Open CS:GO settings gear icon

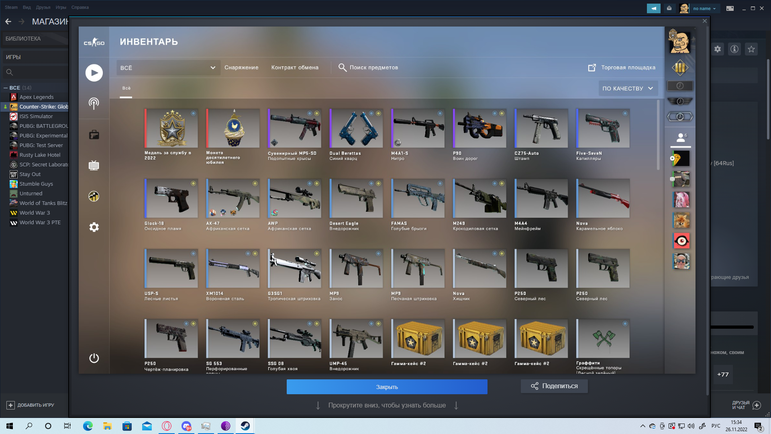click(94, 227)
